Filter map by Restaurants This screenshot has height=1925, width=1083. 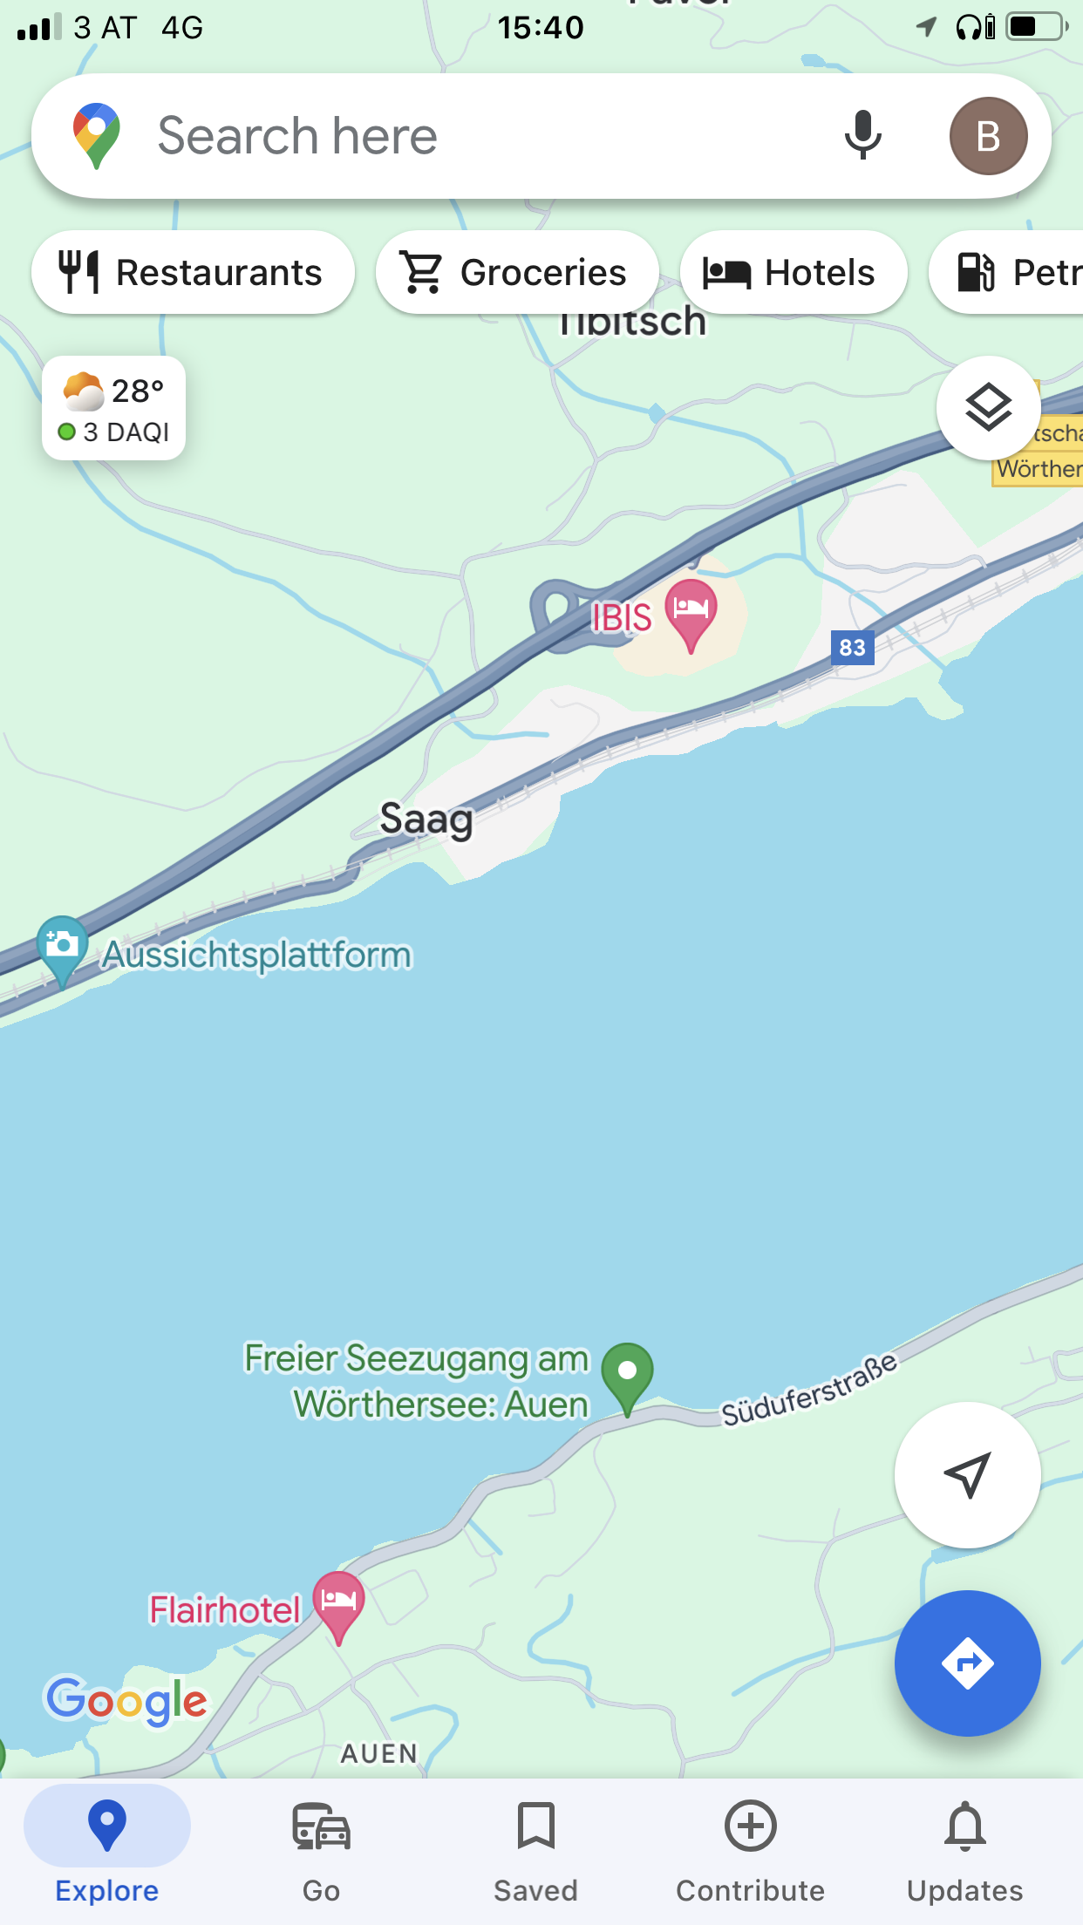coord(193,272)
